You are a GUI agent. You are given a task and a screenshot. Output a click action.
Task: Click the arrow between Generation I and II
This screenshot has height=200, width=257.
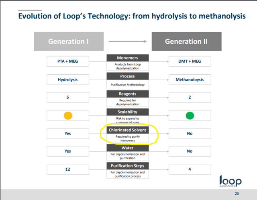128,41
